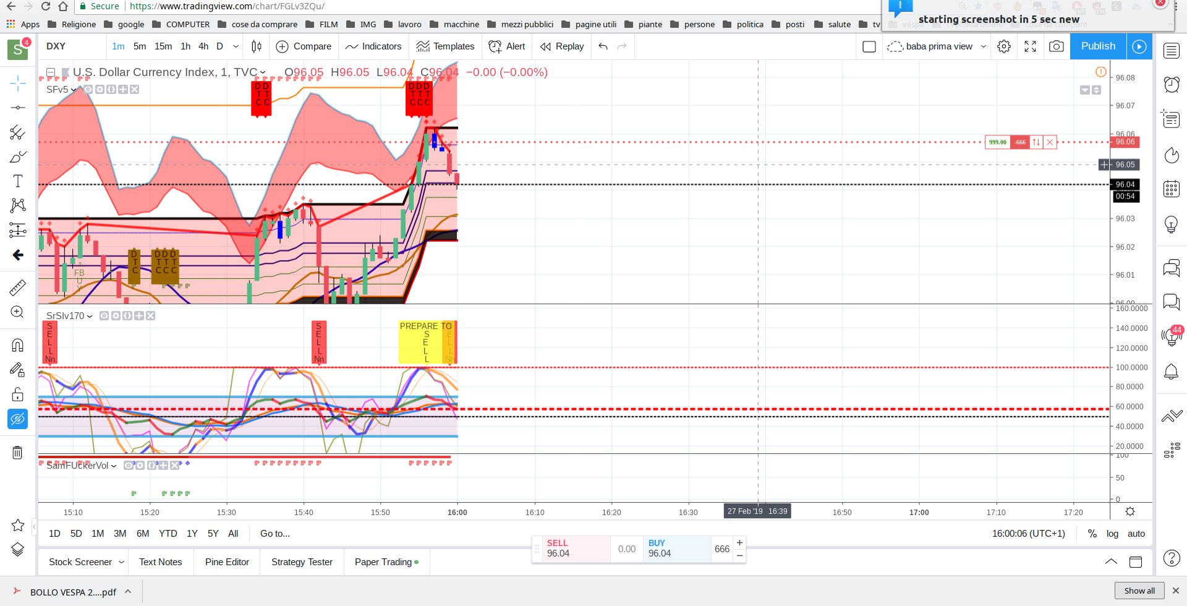Click the left arrow back icon

(18, 255)
